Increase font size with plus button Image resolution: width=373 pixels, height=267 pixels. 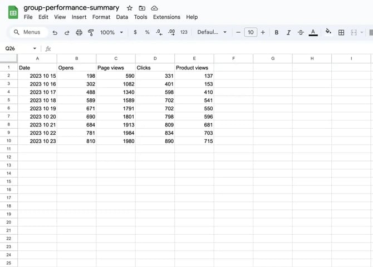[x=263, y=32]
